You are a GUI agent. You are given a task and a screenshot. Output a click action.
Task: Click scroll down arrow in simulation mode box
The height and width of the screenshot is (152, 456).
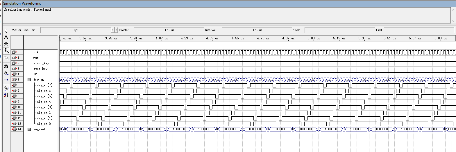click(453, 21)
